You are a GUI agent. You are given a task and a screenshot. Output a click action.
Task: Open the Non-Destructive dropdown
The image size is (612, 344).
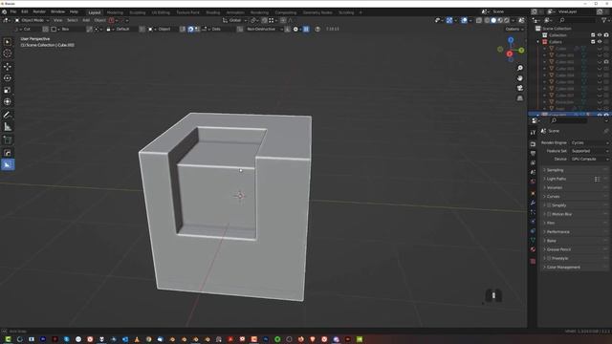[x=264, y=30]
